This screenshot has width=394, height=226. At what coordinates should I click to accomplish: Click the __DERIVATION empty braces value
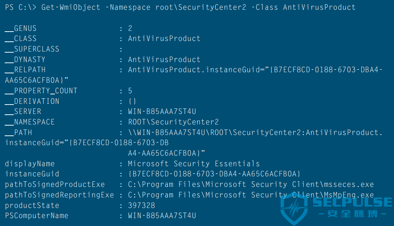(132, 101)
